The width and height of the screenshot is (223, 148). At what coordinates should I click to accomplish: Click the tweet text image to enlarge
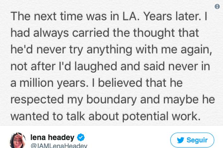click(x=111, y=63)
